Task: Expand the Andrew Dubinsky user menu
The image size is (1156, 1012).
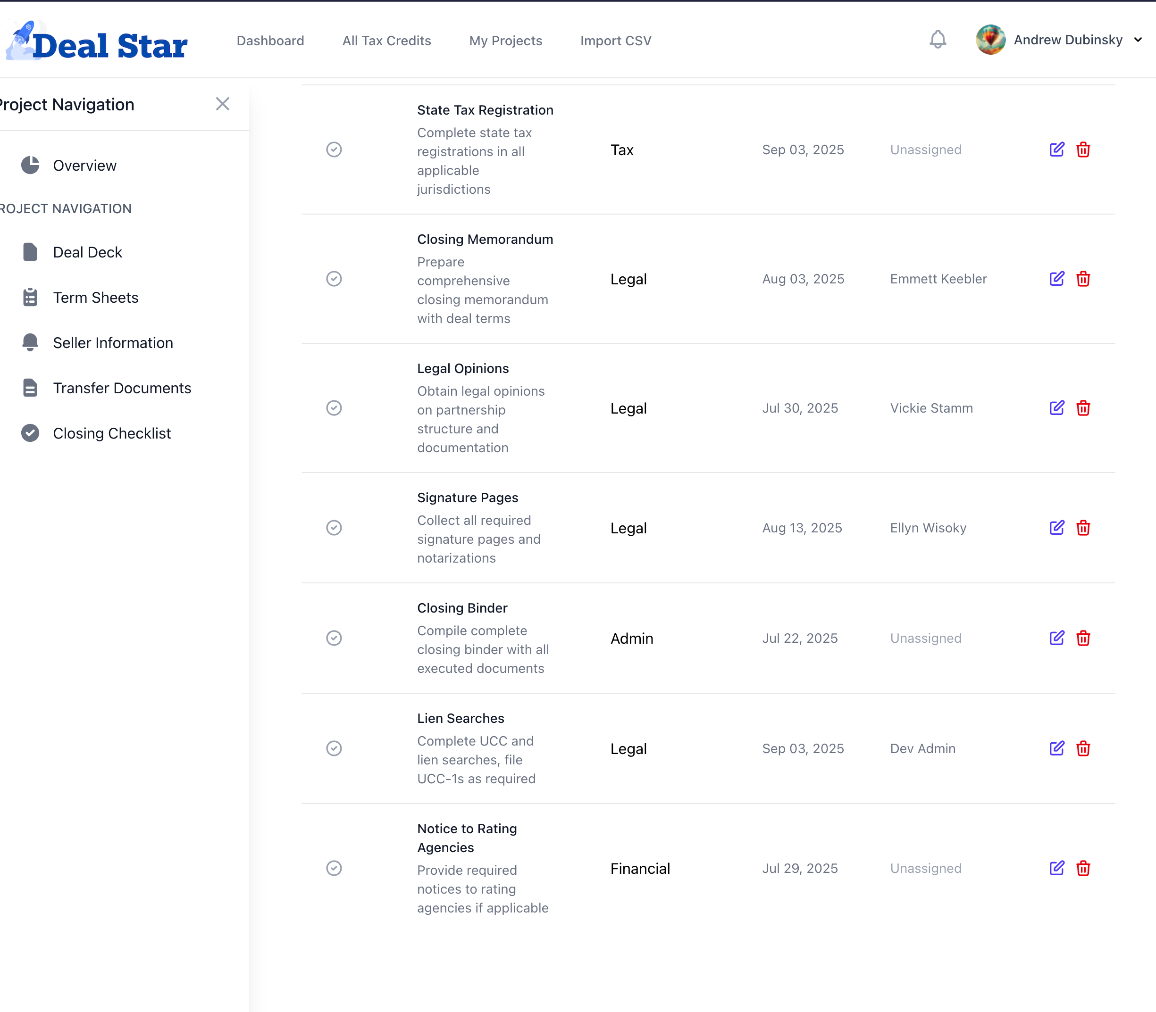Action: [x=1138, y=40]
